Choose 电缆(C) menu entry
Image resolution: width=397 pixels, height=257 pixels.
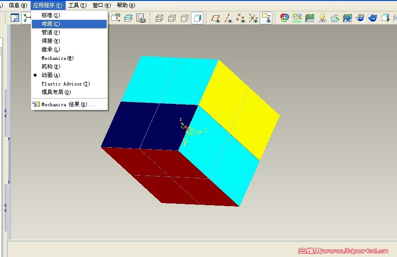click(x=69, y=24)
